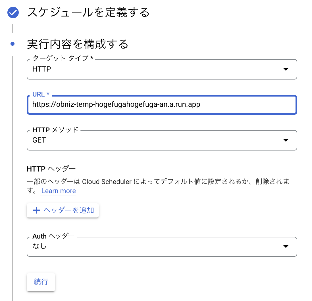Click the HTTP ヘッダー section title
Image resolution: width=312 pixels, height=301 pixels.
pyautogui.click(x=51, y=169)
